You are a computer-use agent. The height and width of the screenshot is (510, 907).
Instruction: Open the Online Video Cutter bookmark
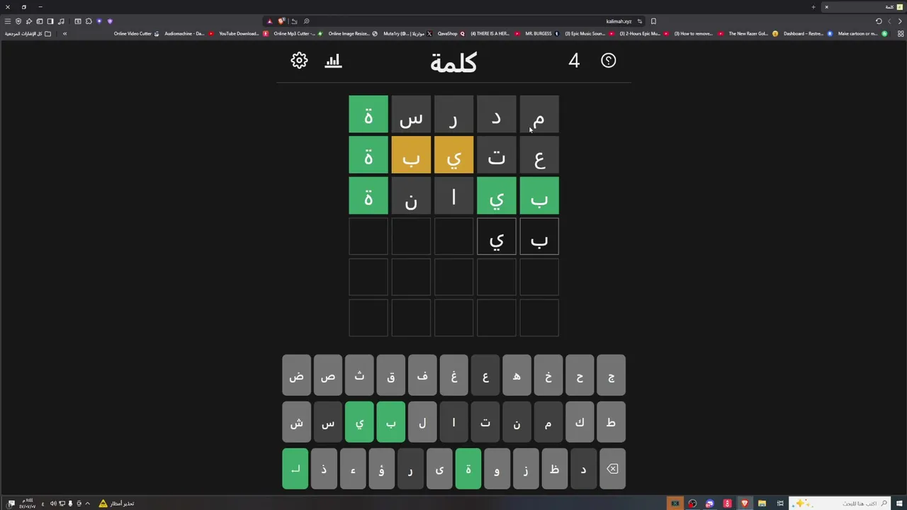click(x=136, y=33)
